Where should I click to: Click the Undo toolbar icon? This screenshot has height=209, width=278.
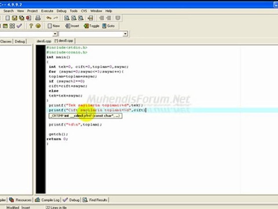(x=49, y=18)
